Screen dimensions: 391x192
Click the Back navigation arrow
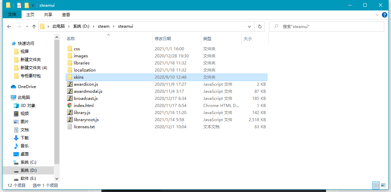point(9,27)
